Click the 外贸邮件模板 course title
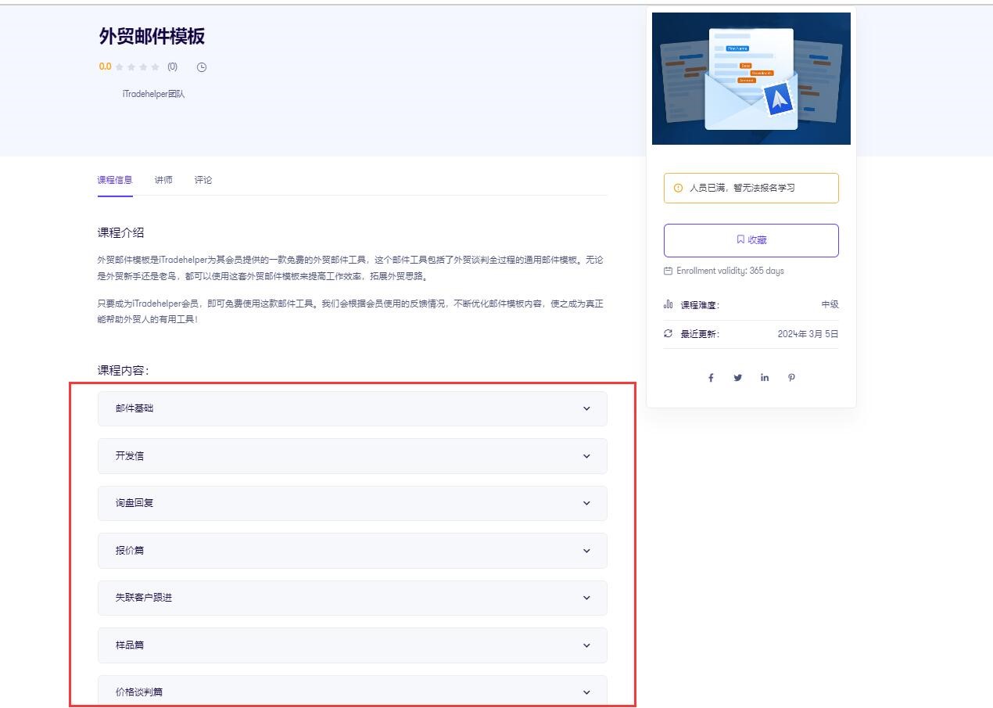The image size is (993, 708). pyautogui.click(x=152, y=37)
